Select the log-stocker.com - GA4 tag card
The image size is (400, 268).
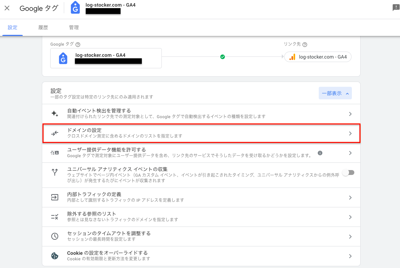(x=106, y=58)
